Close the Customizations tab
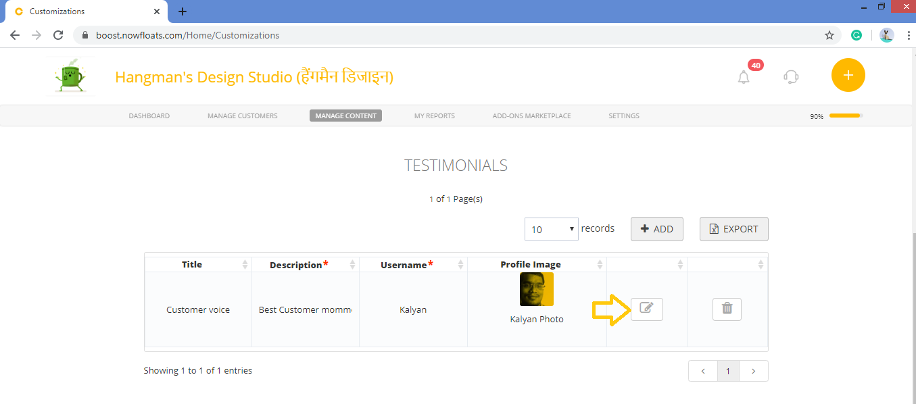The image size is (916, 404). pyautogui.click(x=157, y=11)
